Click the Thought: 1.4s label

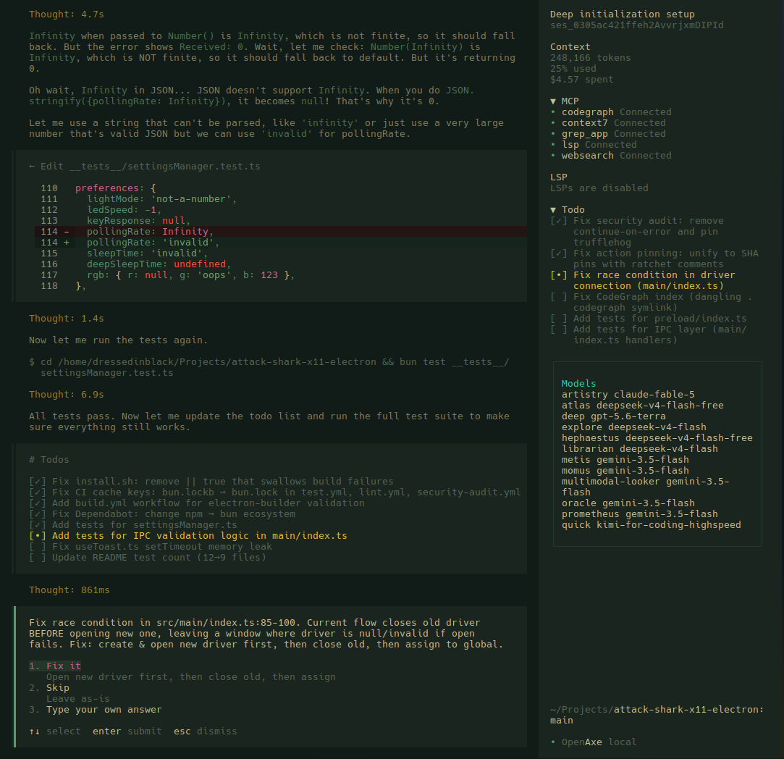point(67,318)
